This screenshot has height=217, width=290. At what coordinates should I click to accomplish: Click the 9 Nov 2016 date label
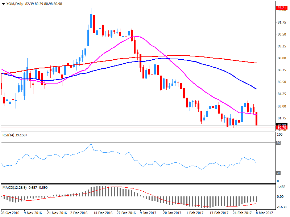click(x=33, y=213)
